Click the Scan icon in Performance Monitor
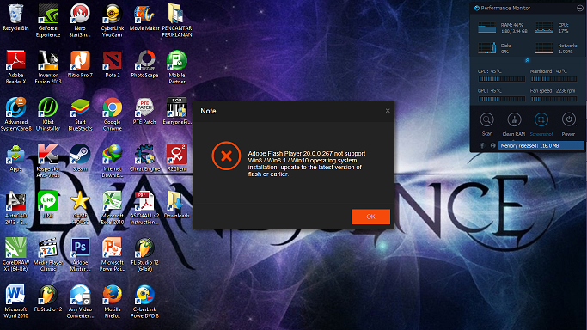The image size is (587, 330). pyautogui.click(x=486, y=120)
